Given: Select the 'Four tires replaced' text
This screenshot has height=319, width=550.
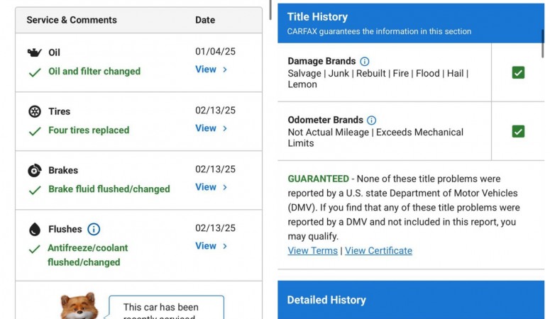Looking at the screenshot, I should click(89, 130).
